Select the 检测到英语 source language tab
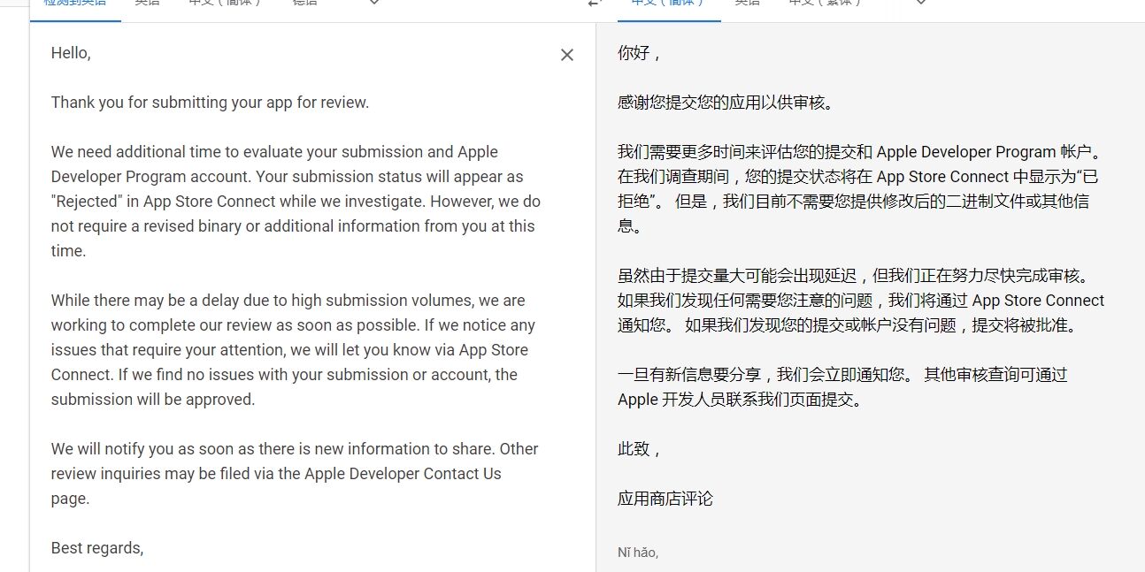 point(74,4)
